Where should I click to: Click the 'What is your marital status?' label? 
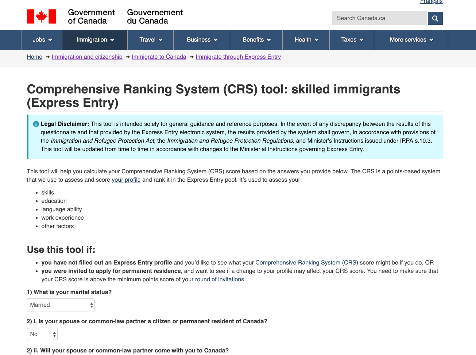[69, 292]
